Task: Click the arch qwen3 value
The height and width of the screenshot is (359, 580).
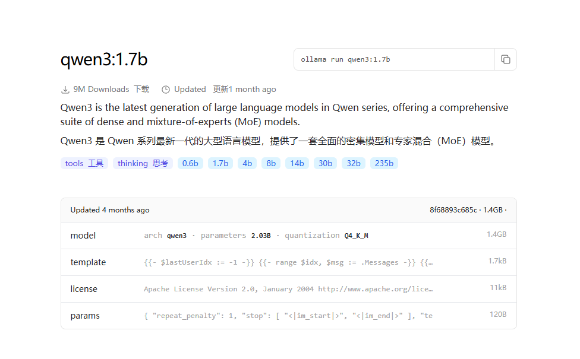Action: tap(176, 236)
